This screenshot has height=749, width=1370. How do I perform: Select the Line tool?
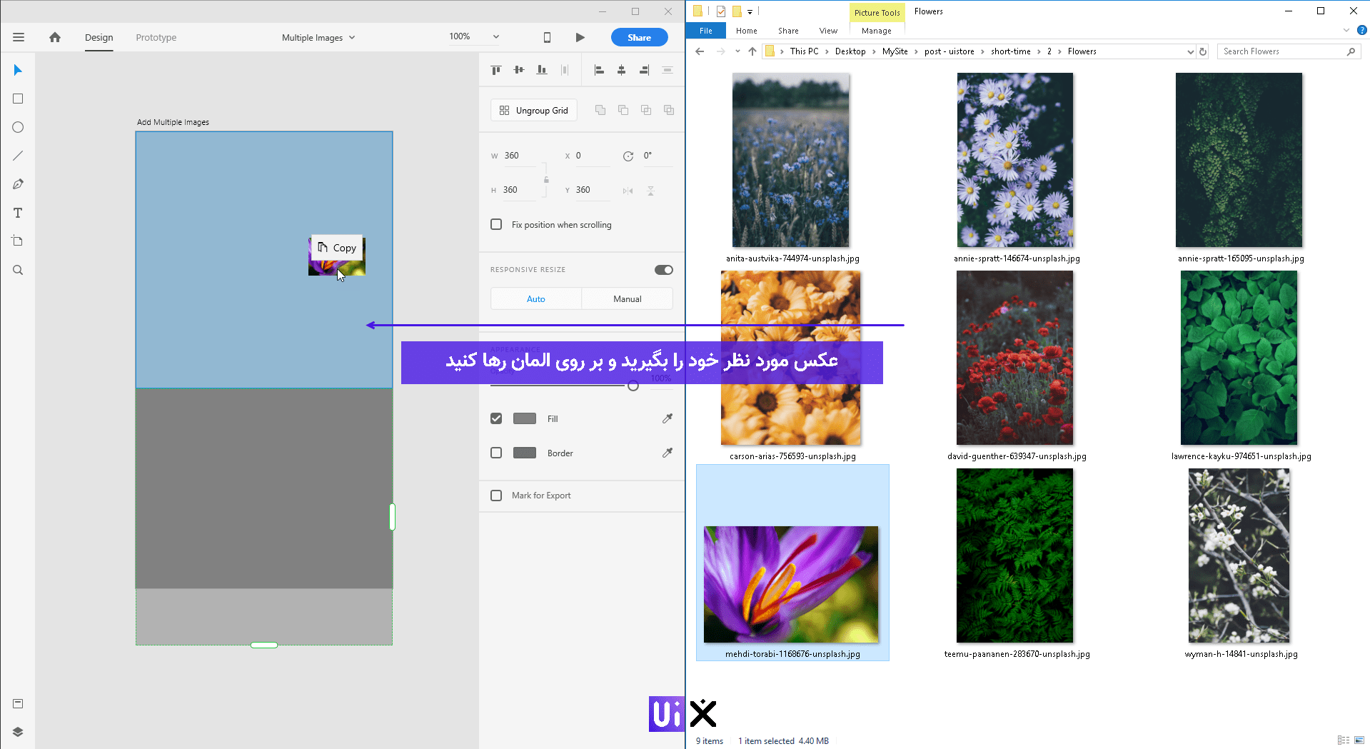[x=18, y=156]
